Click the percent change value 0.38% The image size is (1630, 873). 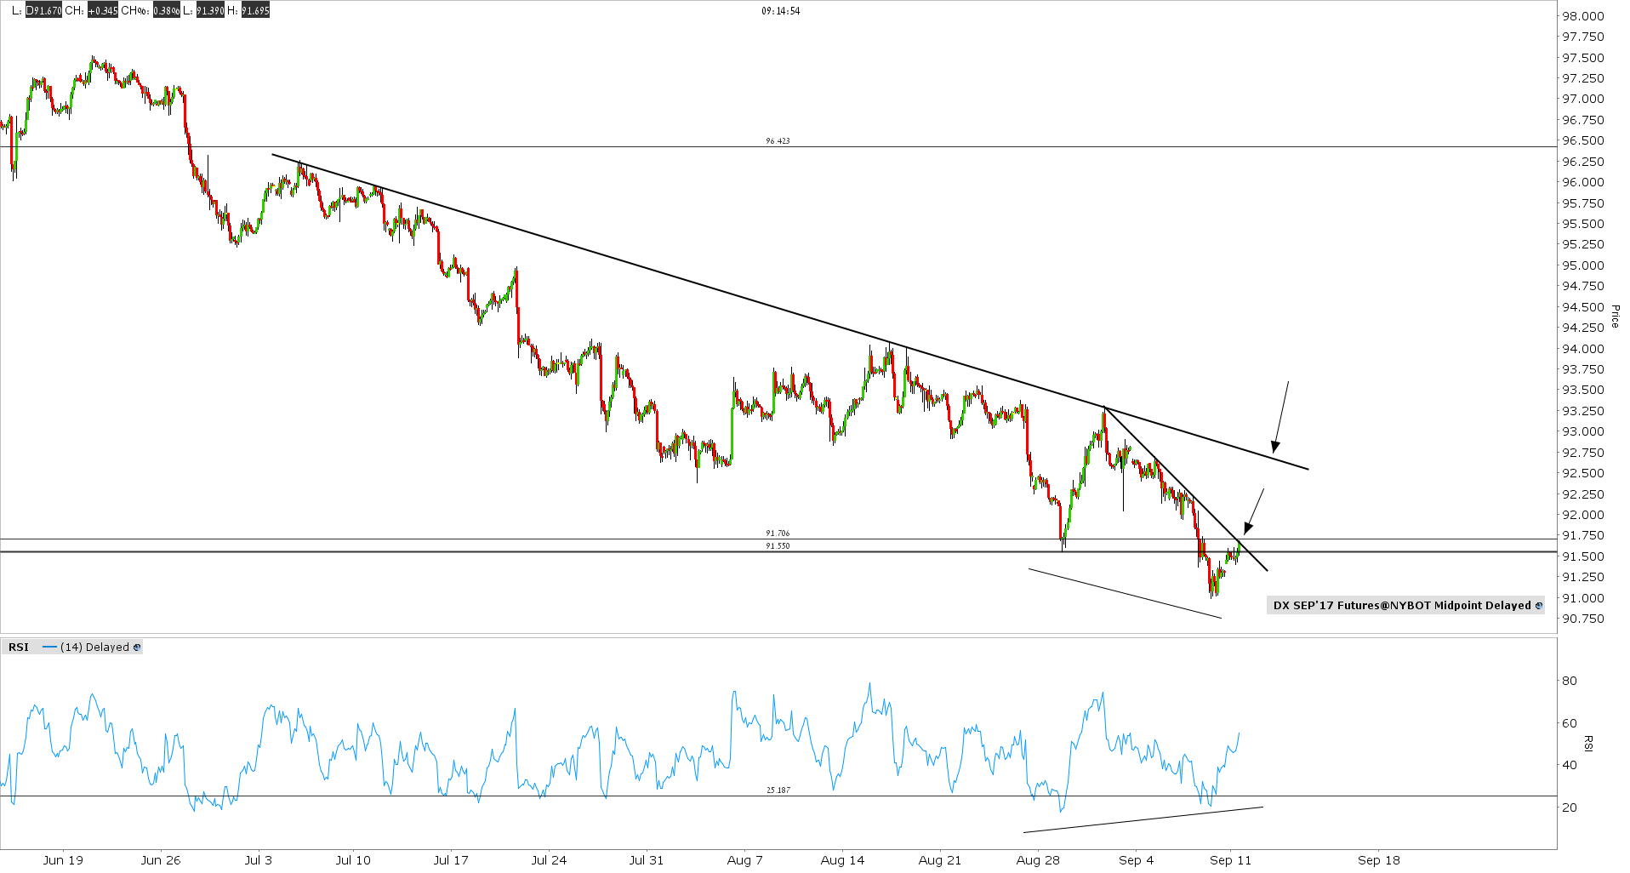pos(166,11)
